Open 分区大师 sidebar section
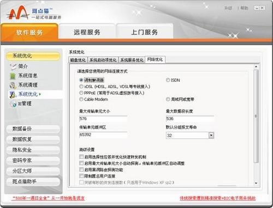Screen dimensions: 273x208 click(x=33, y=171)
